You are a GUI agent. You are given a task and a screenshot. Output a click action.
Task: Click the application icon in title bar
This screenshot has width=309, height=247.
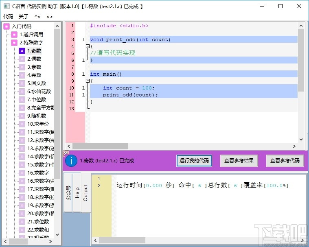(x=7, y=6)
